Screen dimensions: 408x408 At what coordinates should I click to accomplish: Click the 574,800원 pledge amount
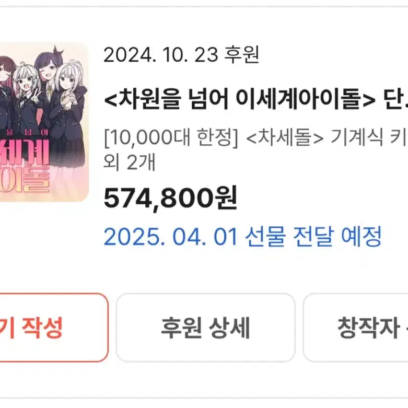point(170,199)
